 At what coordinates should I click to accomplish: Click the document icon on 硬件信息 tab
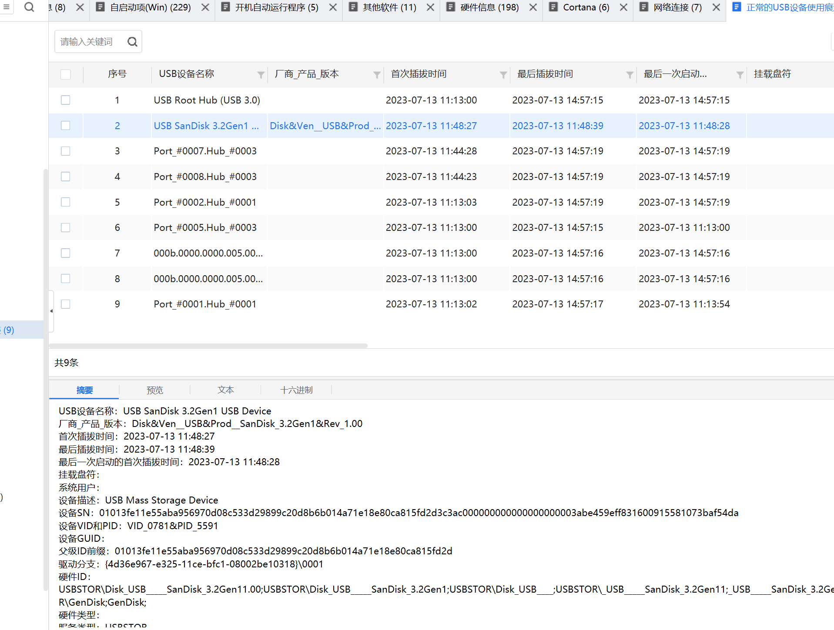[451, 7]
